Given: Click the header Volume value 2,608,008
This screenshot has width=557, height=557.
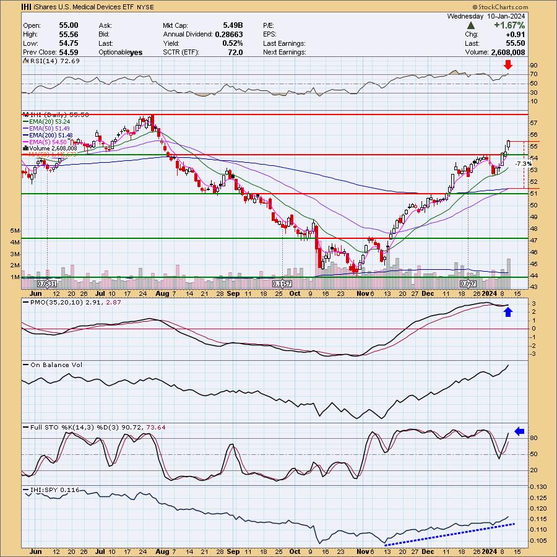Looking at the screenshot, I should pos(508,52).
